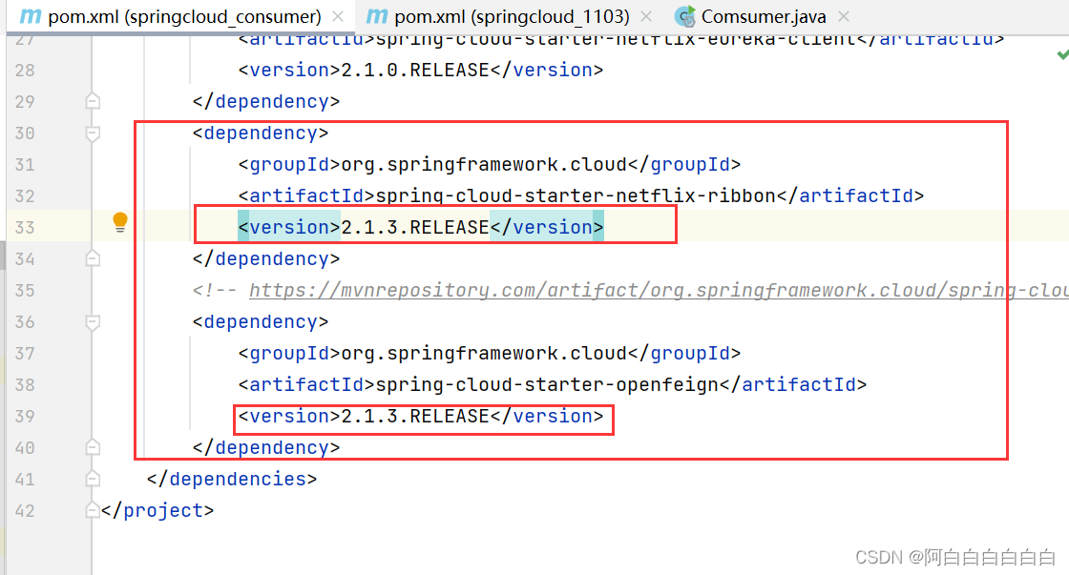
Task: Click the Java class icon on Comsumer.java tab
Action: 684,16
